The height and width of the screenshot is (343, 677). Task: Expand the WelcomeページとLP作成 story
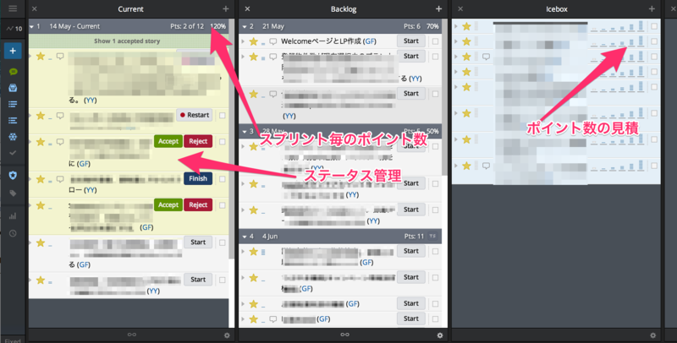coord(243,41)
